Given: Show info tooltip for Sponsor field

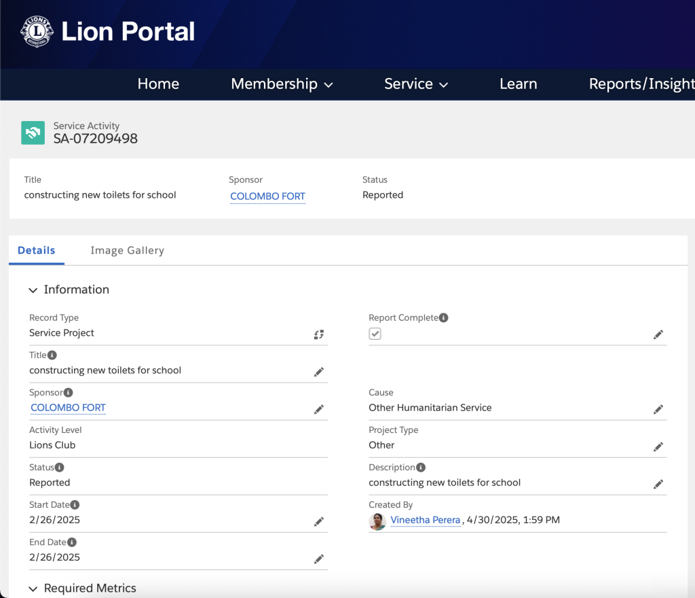Looking at the screenshot, I should pos(69,393).
